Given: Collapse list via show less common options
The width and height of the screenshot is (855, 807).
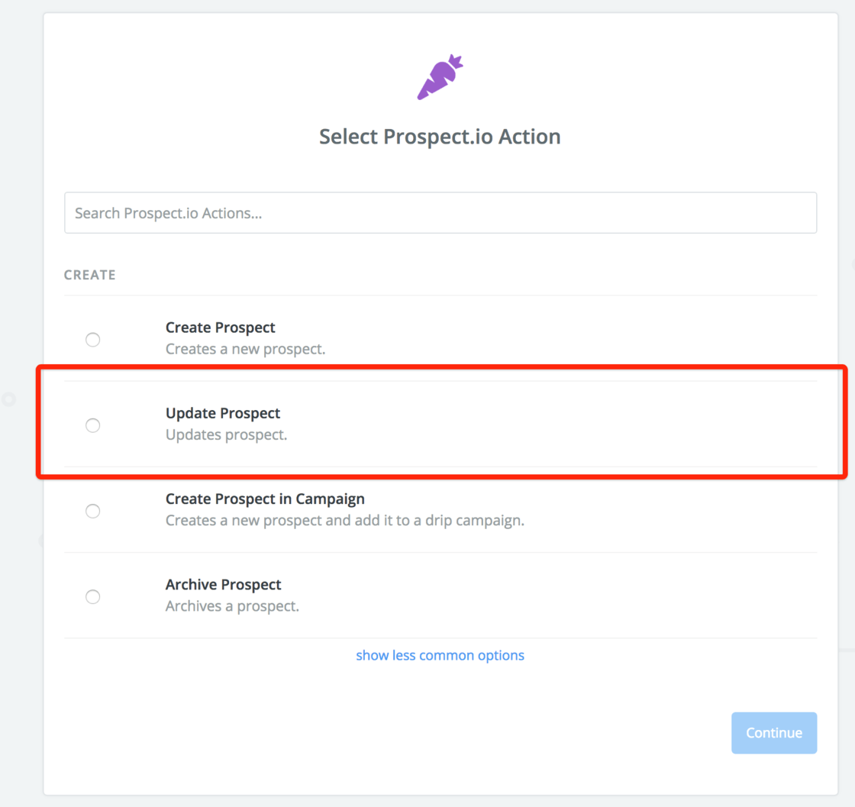Looking at the screenshot, I should coord(440,655).
